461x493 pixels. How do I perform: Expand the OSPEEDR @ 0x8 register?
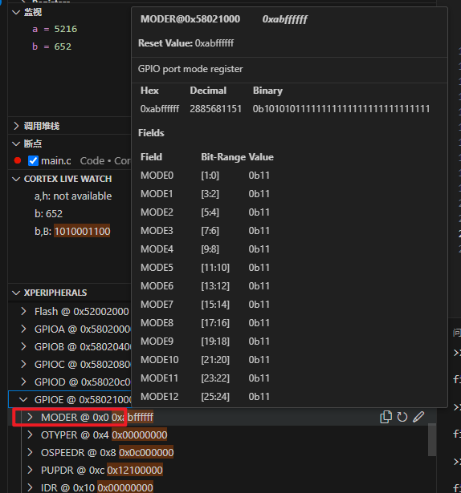tap(30, 452)
